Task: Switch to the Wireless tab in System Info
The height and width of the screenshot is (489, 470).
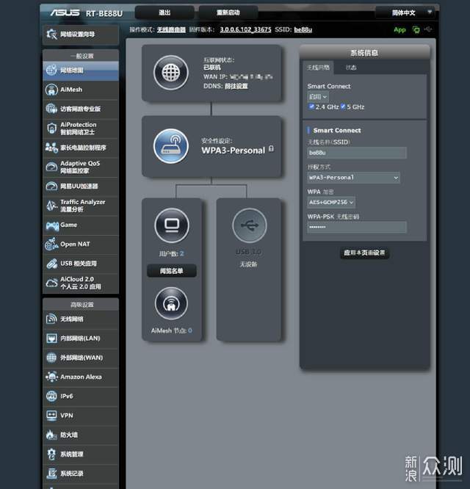Action: click(318, 68)
